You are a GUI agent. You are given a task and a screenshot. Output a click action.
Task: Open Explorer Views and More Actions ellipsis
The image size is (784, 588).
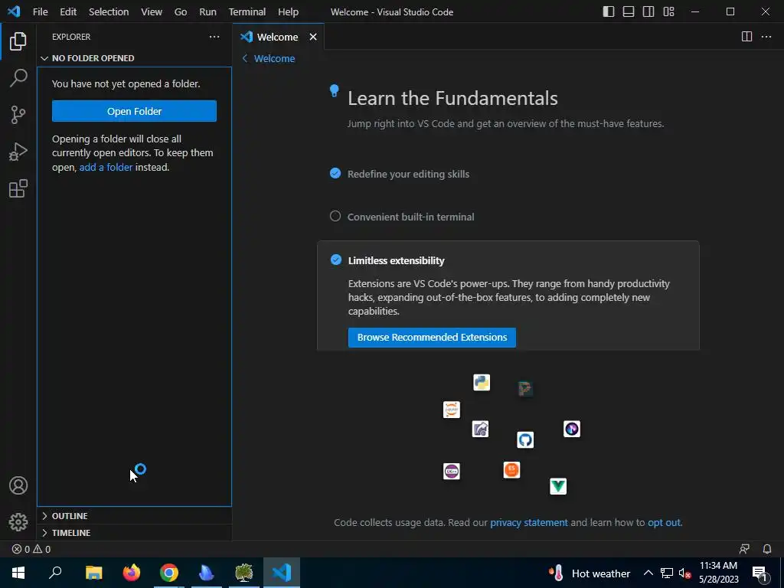214,37
